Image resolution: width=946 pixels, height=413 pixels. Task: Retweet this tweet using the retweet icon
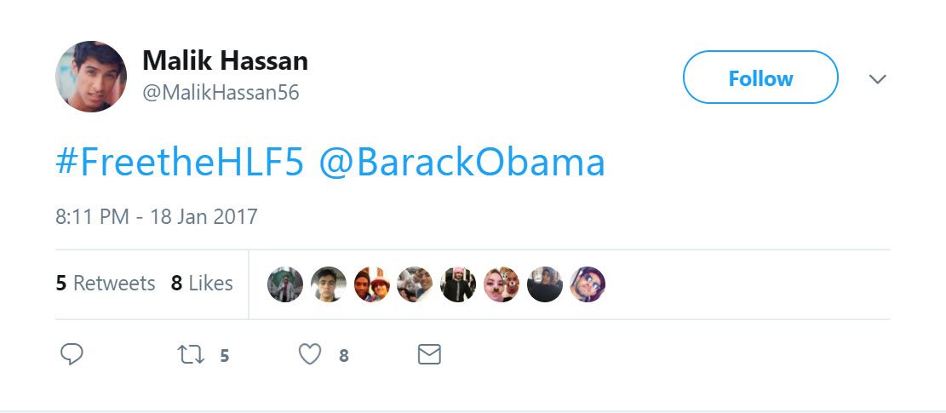[x=192, y=354]
